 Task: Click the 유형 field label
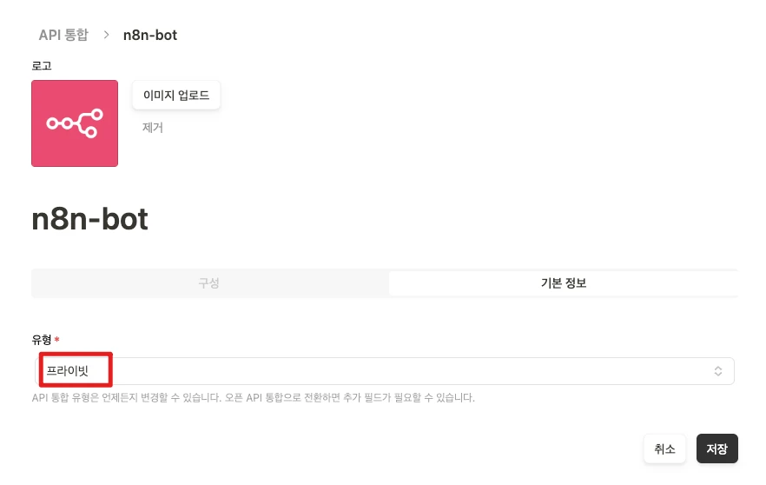pos(42,340)
